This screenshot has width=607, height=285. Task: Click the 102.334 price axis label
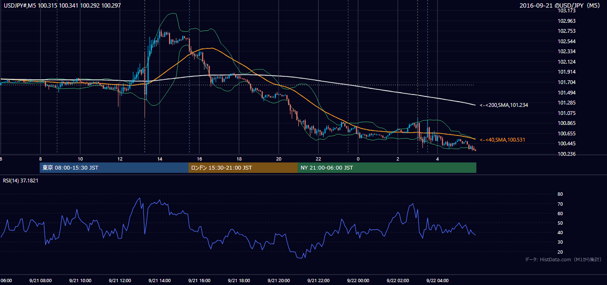point(567,51)
